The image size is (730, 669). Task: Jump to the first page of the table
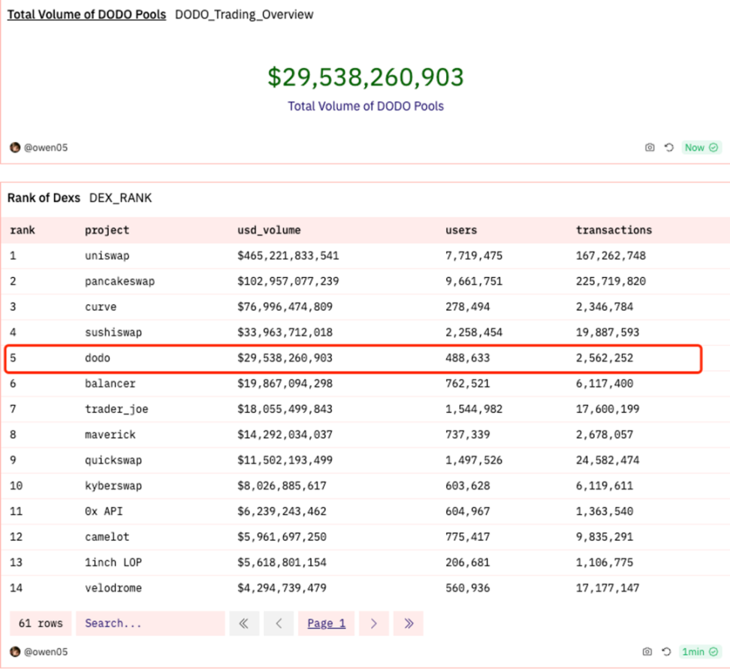(x=244, y=623)
